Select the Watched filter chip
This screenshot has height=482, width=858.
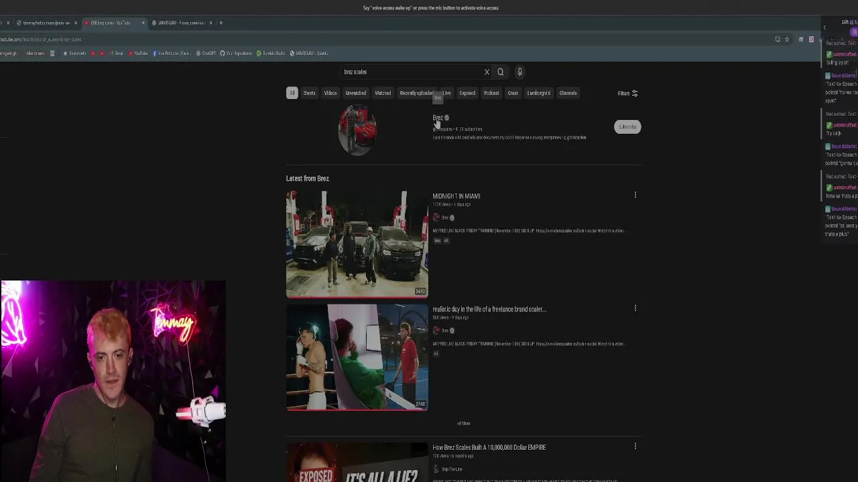pyautogui.click(x=383, y=93)
